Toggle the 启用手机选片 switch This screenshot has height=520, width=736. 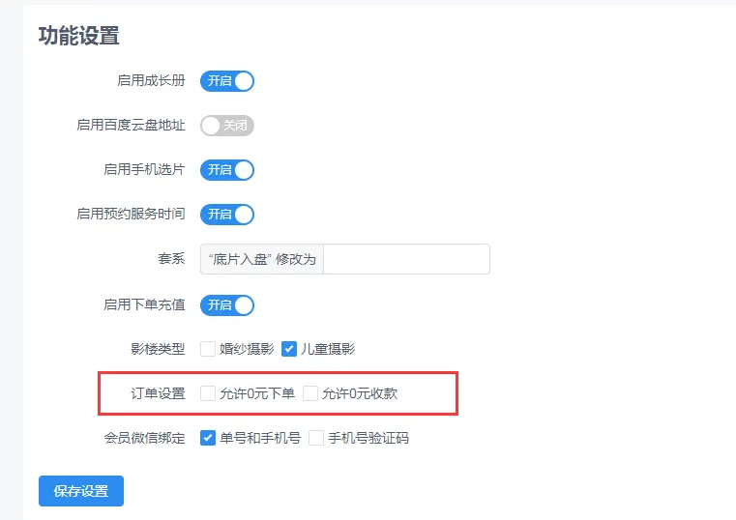click(227, 170)
